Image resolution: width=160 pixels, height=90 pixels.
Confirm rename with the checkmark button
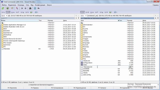pyautogui.click(x=130, y=67)
